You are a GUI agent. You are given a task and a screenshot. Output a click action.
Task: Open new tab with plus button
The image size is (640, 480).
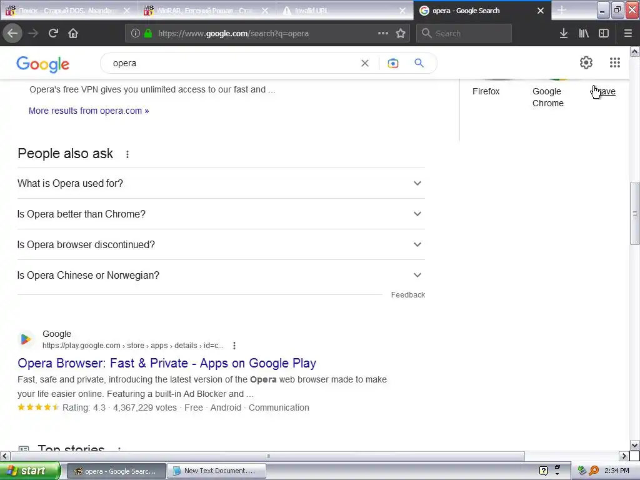click(x=562, y=10)
